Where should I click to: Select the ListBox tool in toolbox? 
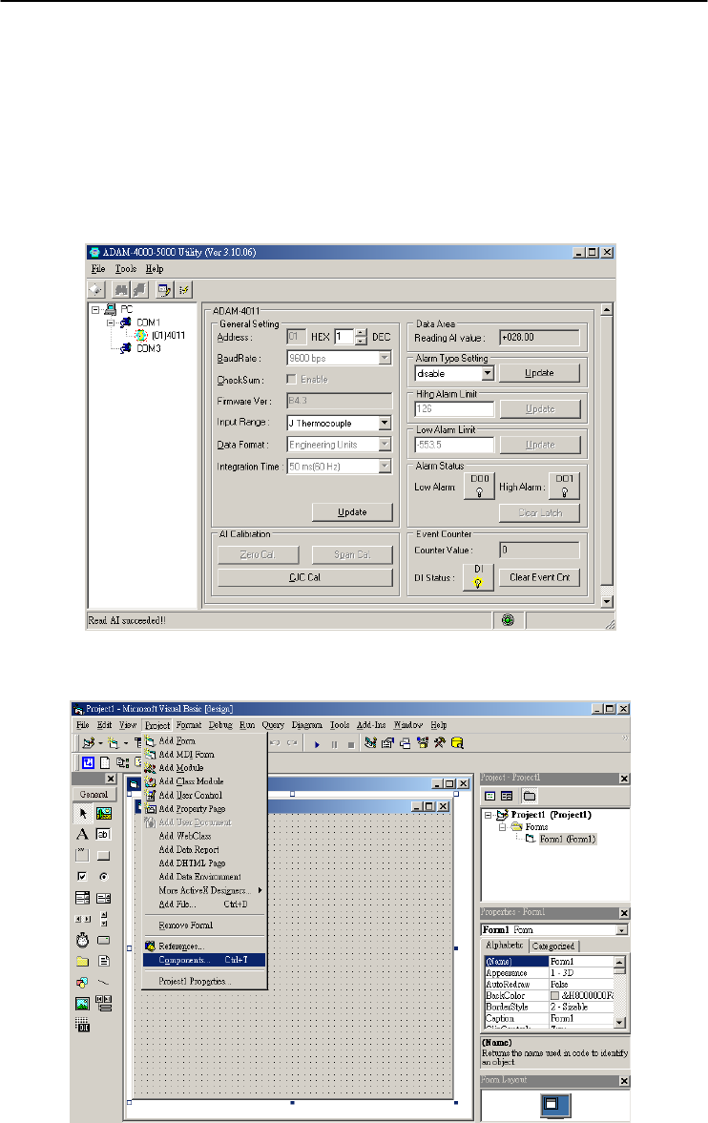point(104,898)
